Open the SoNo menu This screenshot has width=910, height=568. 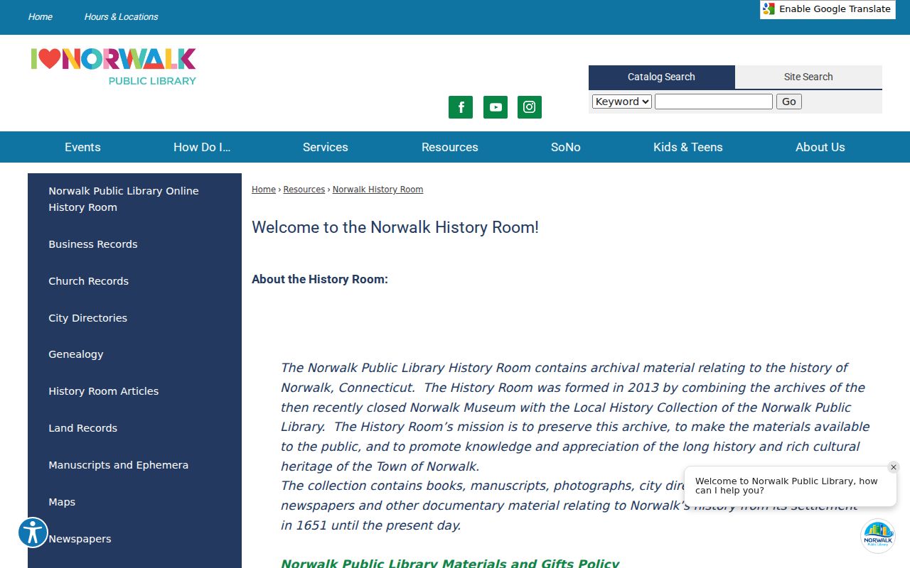tap(566, 147)
